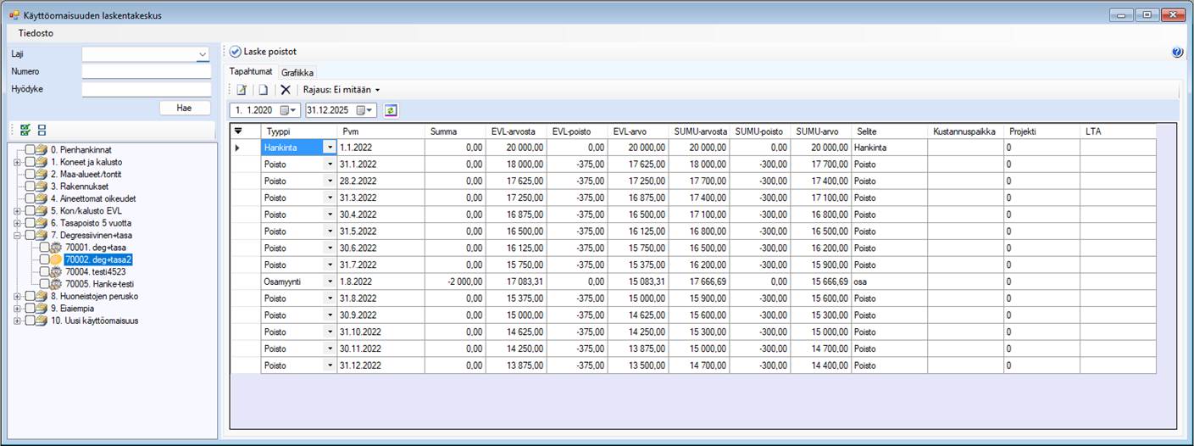Click SUMU-arvo cell 15 666,69
1194x446 pixels.
[x=821, y=281]
